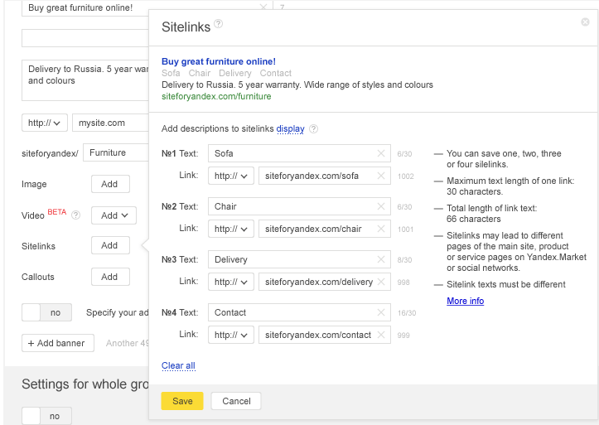Show help for sitelink descriptions
This screenshot has height=425, width=599.
(x=314, y=129)
